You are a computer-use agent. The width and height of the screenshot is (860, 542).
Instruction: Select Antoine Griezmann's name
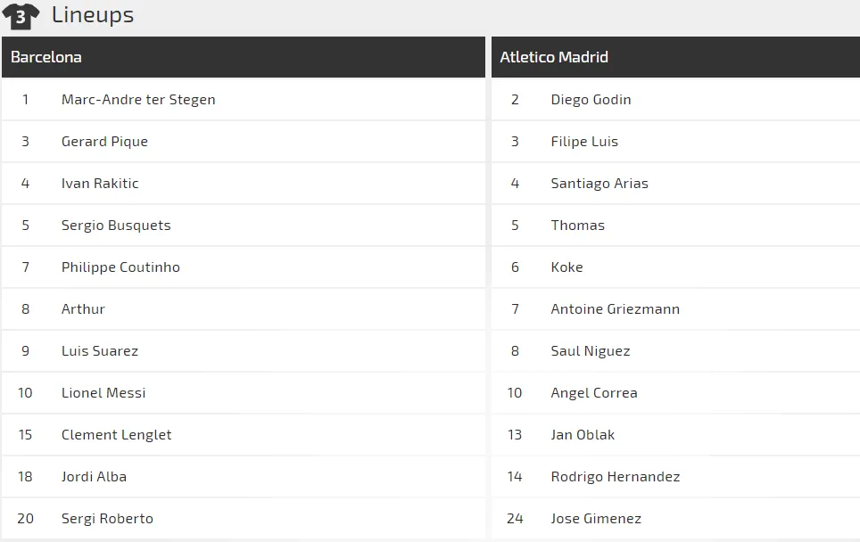[x=615, y=309]
